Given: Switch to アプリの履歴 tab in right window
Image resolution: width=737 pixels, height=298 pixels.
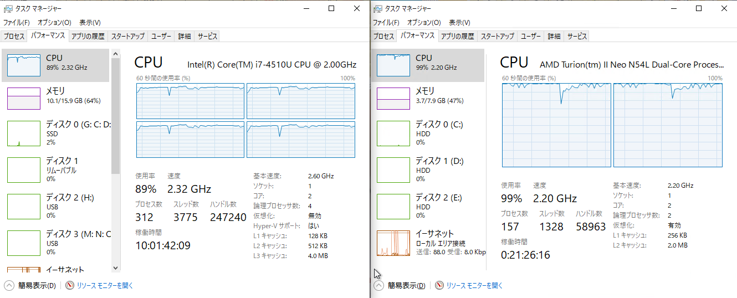Looking at the screenshot, I should pos(457,37).
